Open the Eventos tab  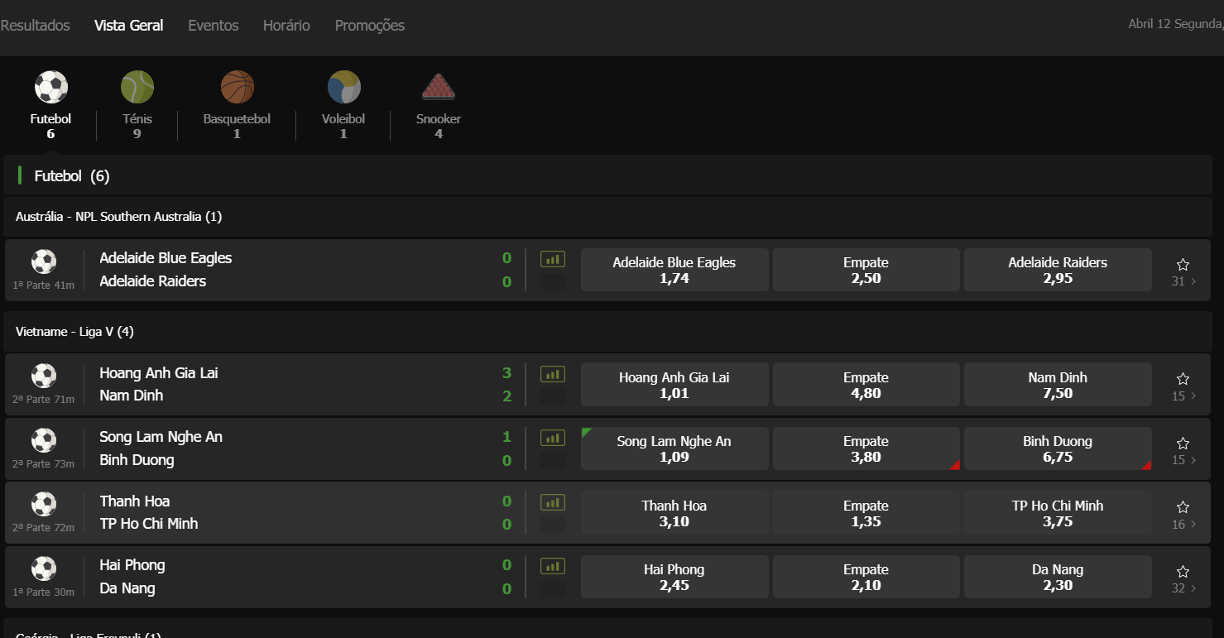[214, 26]
